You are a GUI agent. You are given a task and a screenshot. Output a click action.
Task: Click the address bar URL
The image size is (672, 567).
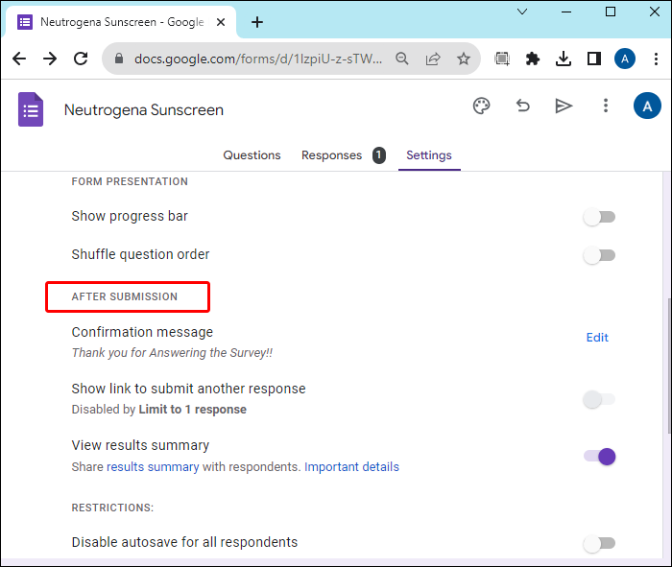tap(258, 59)
